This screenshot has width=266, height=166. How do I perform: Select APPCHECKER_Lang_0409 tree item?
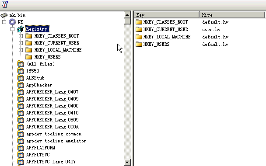tap(52, 99)
